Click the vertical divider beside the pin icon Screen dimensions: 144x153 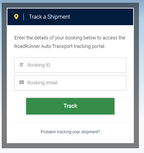23,17
